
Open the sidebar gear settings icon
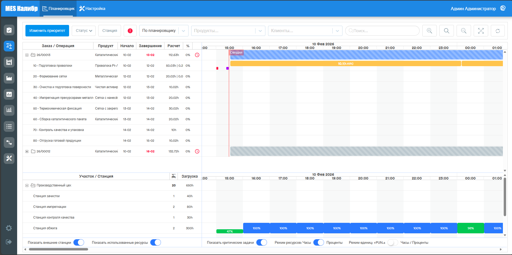pos(9,228)
